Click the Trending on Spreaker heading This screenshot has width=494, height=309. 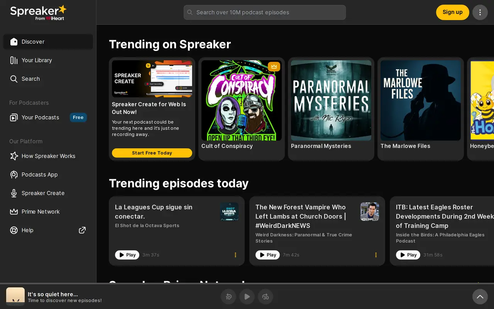click(170, 44)
